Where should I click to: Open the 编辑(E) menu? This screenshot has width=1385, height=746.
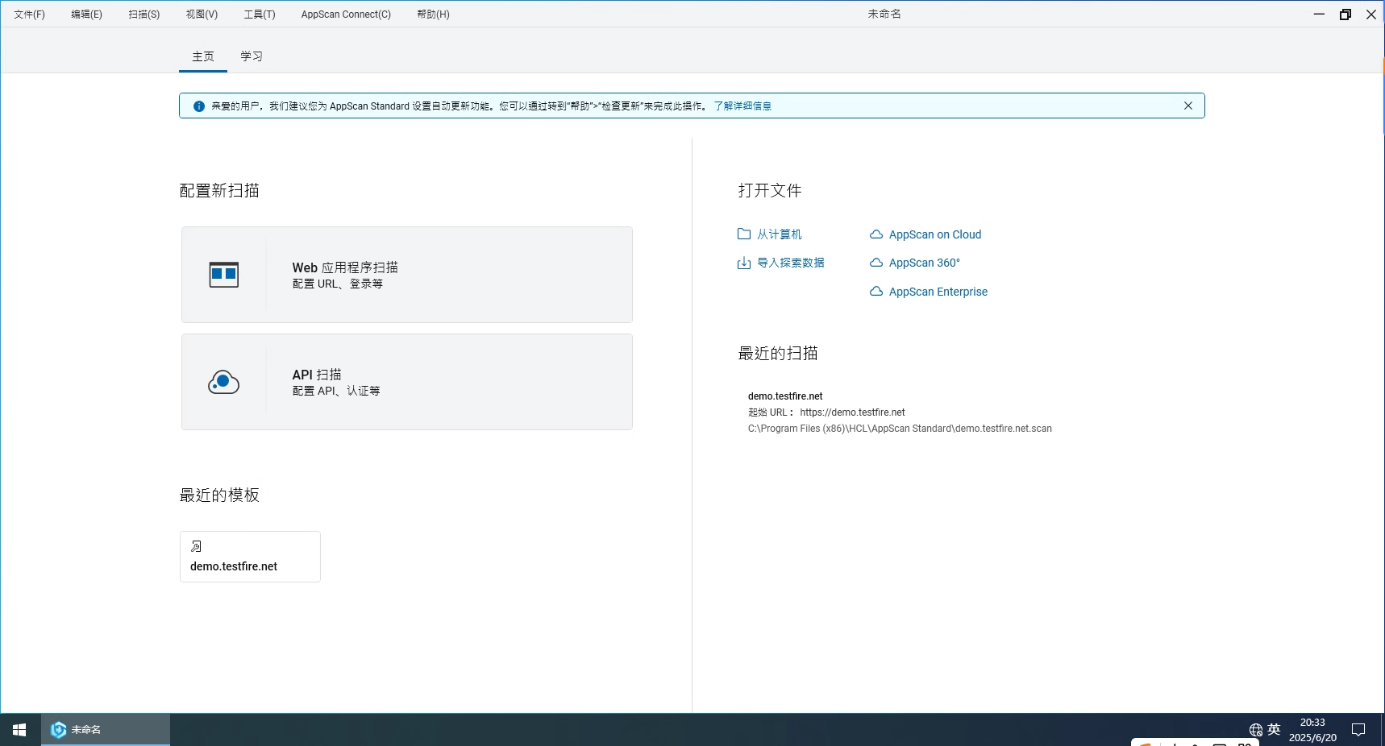(86, 15)
